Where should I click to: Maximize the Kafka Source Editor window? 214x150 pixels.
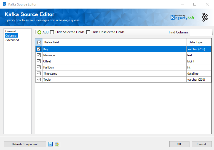[x=195, y=4]
